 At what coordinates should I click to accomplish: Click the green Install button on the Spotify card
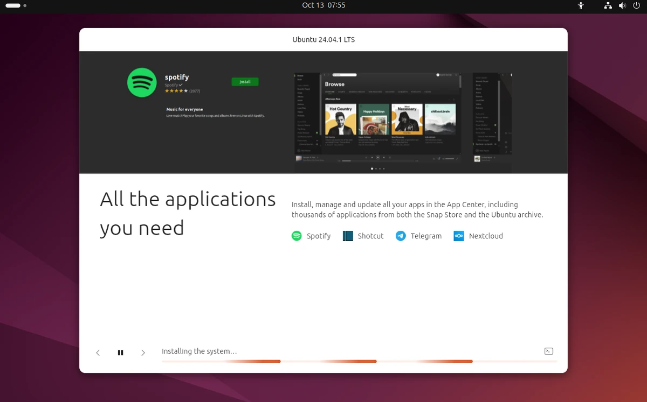[x=245, y=81]
